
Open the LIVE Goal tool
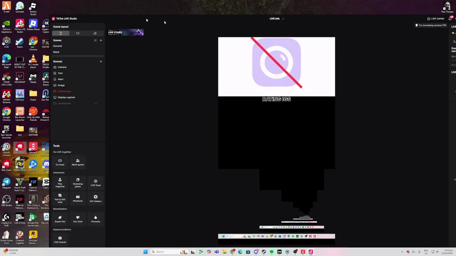95,183
